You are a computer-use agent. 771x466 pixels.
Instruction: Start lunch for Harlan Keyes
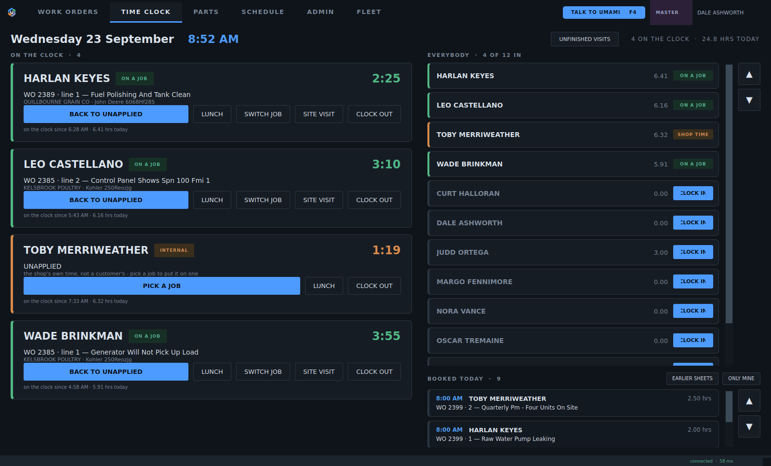click(x=212, y=114)
